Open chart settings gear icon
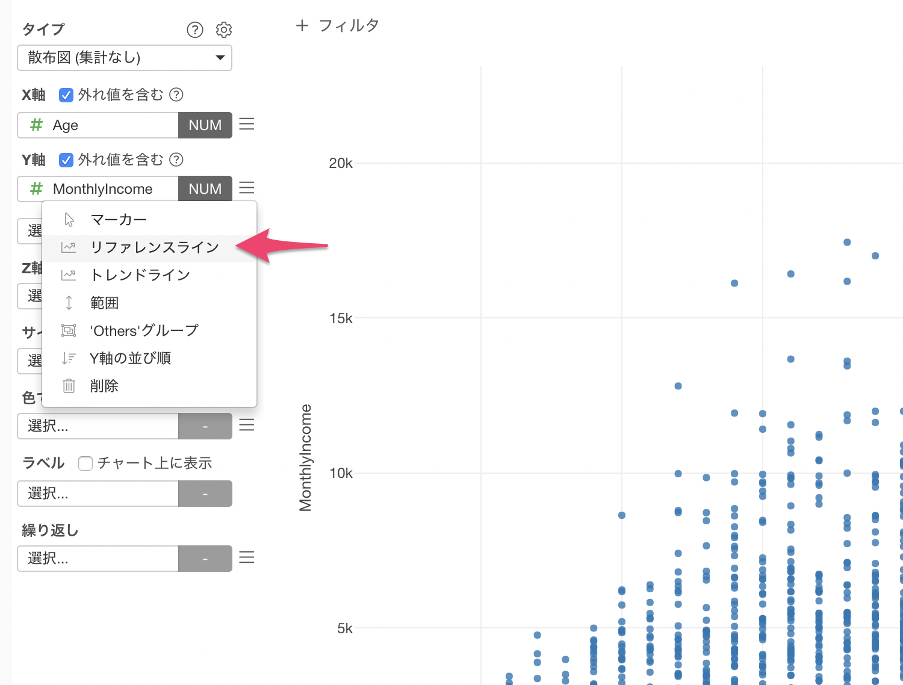The height and width of the screenshot is (685, 903). (x=224, y=29)
